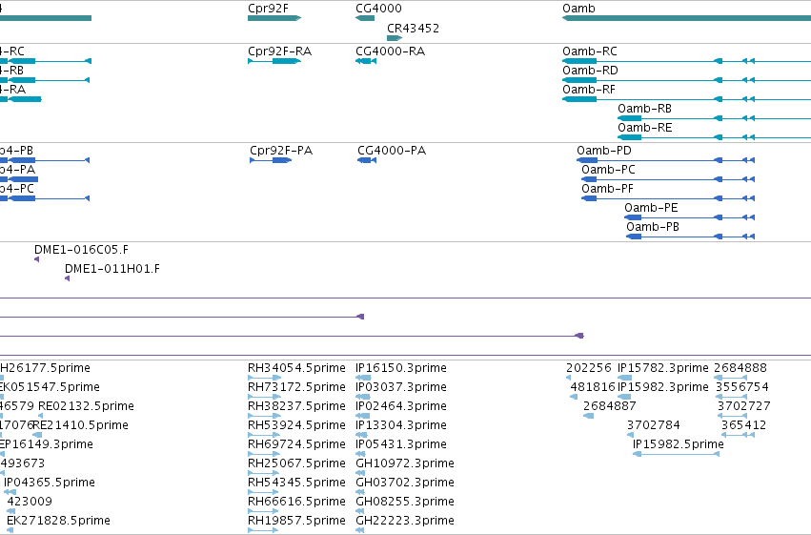Click the CG4000-PA protein feature
This screenshot has height=535, width=811.
click(x=367, y=160)
